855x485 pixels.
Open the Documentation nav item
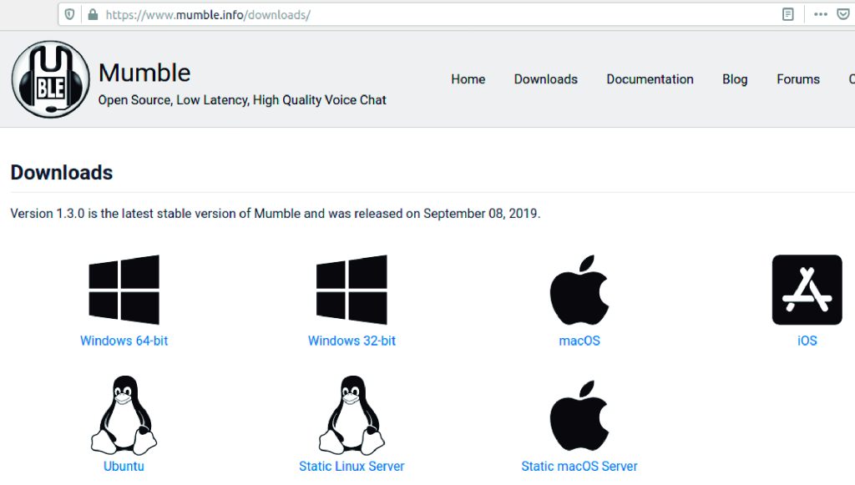click(650, 79)
